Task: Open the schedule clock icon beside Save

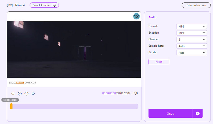Action: point(198,113)
